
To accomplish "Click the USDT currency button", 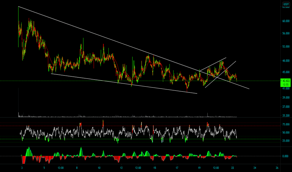I will (x=286, y=4).
